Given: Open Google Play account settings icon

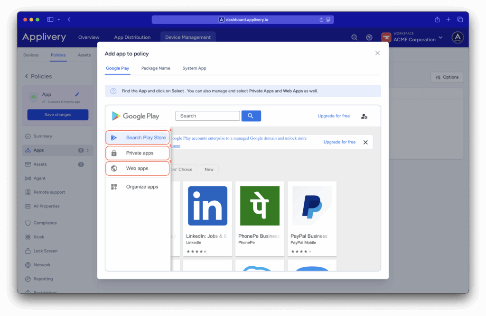Looking at the screenshot, I should (x=364, y=116).
